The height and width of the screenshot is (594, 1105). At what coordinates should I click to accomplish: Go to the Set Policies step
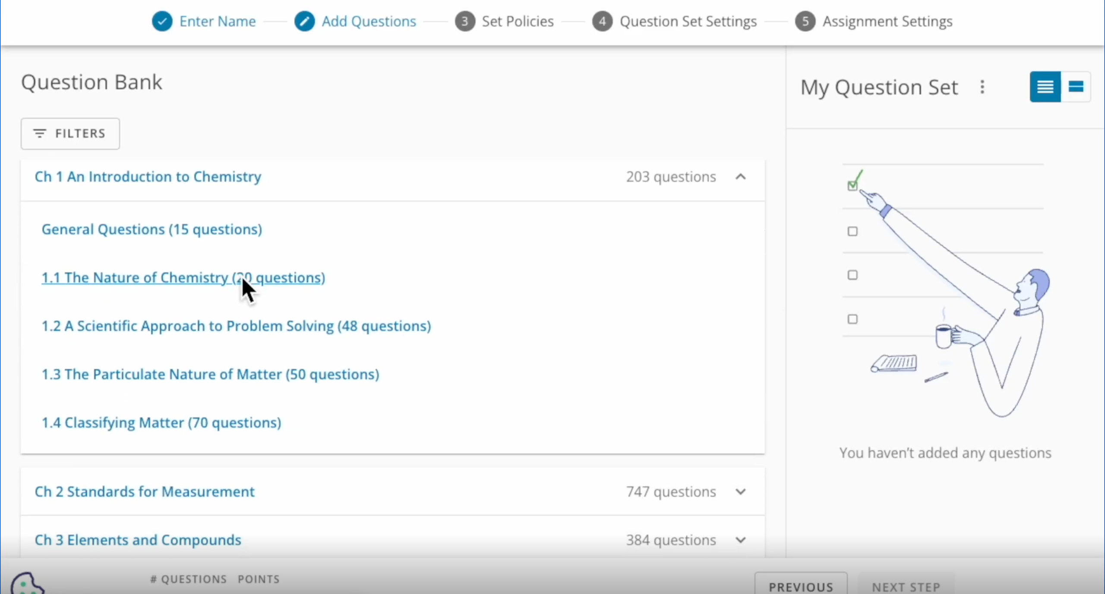point(518,21)
